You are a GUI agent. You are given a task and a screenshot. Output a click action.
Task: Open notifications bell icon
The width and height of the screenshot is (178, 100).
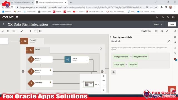pyautogui.click(x=157, y=17)
